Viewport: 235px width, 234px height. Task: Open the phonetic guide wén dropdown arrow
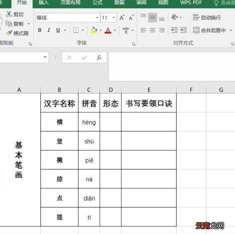pos(133,30)
